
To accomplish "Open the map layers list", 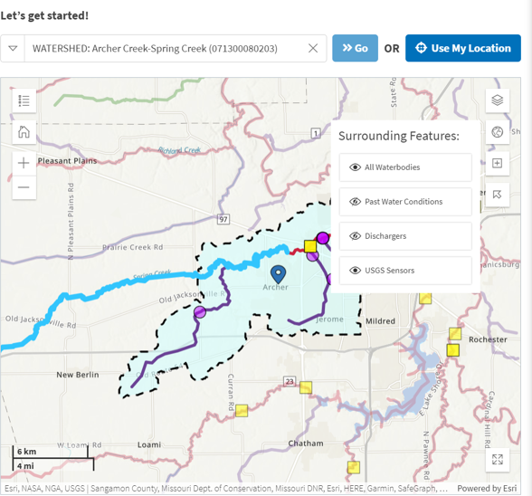I will click(497, 100).
